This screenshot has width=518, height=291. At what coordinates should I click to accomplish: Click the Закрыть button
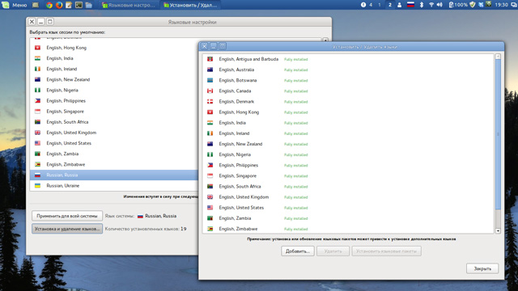[482, 268]
